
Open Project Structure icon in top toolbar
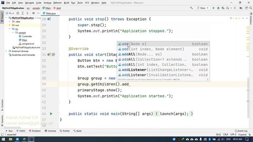pyautogui.click(x=241, y=8)
